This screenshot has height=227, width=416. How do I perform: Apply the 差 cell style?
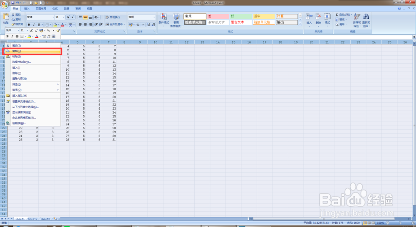coord(218,17)
